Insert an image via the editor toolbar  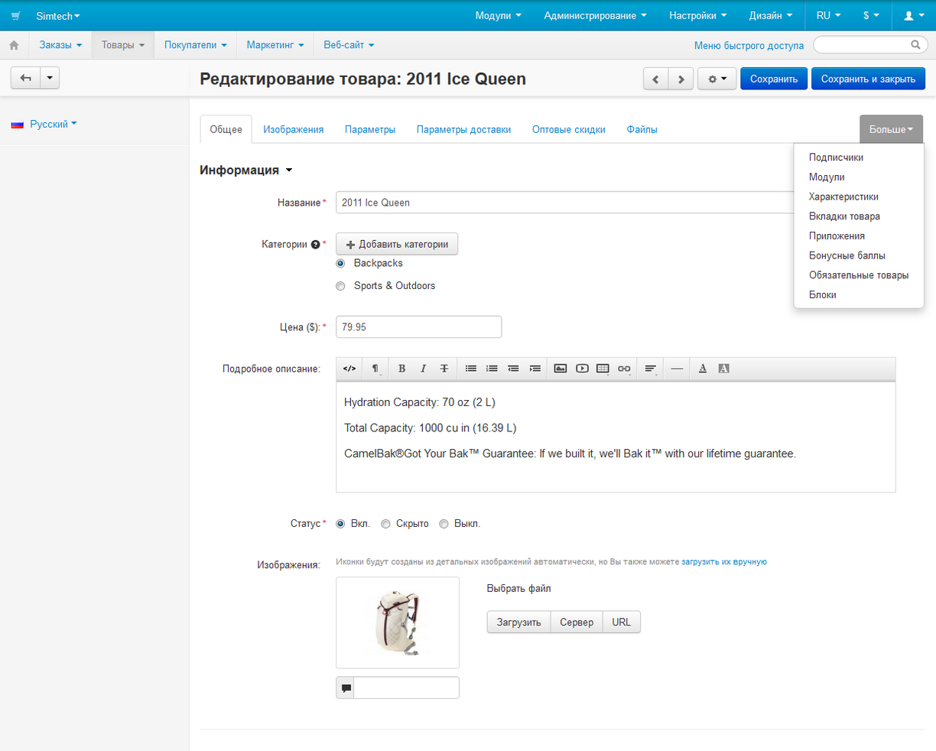561,369
